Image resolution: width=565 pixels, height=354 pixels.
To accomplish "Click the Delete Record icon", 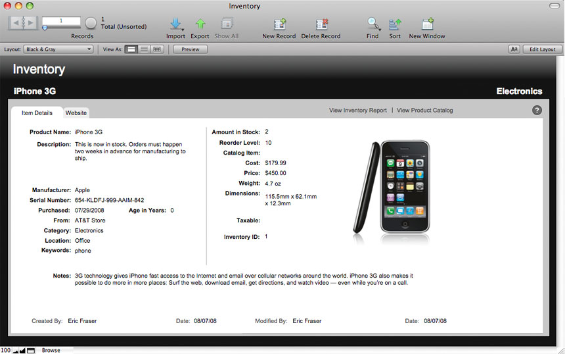I will click(321, 24).
